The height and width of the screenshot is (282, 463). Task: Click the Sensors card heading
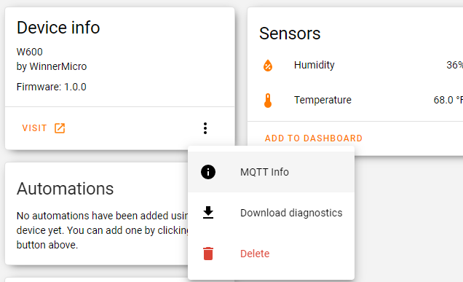290,34
